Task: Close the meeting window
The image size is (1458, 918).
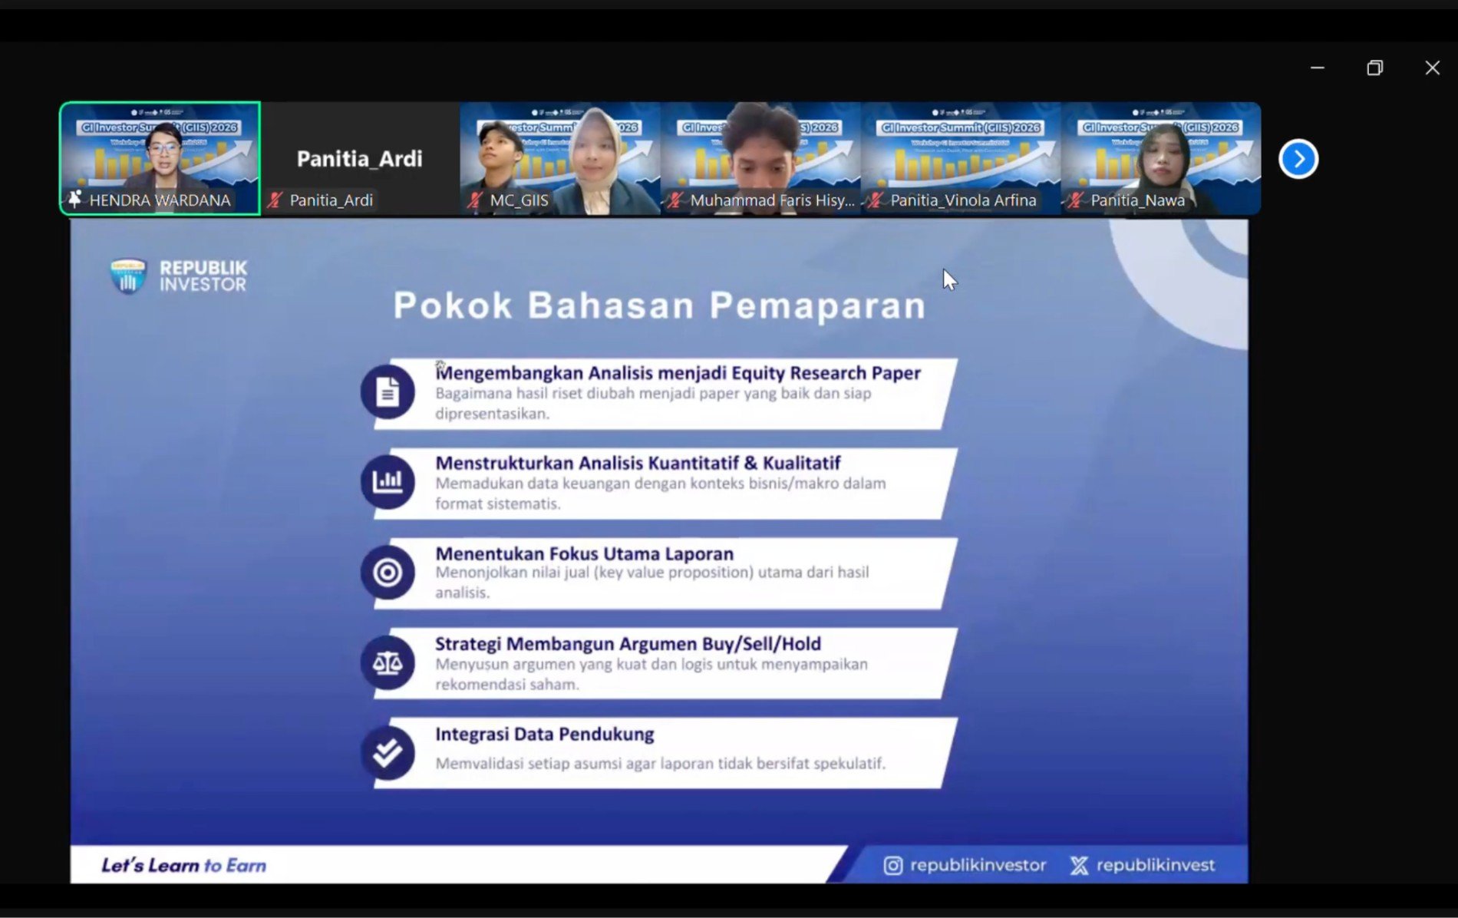Action: point(1432,68)
